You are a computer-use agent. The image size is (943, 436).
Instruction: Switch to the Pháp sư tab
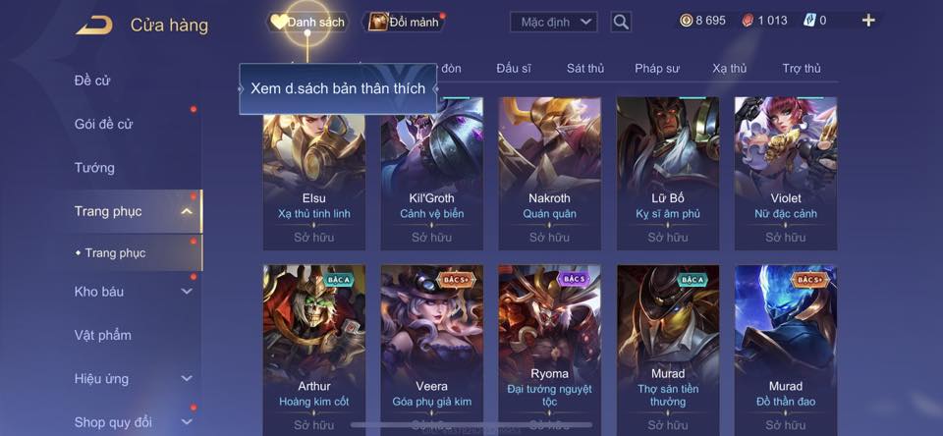point(657,68)
